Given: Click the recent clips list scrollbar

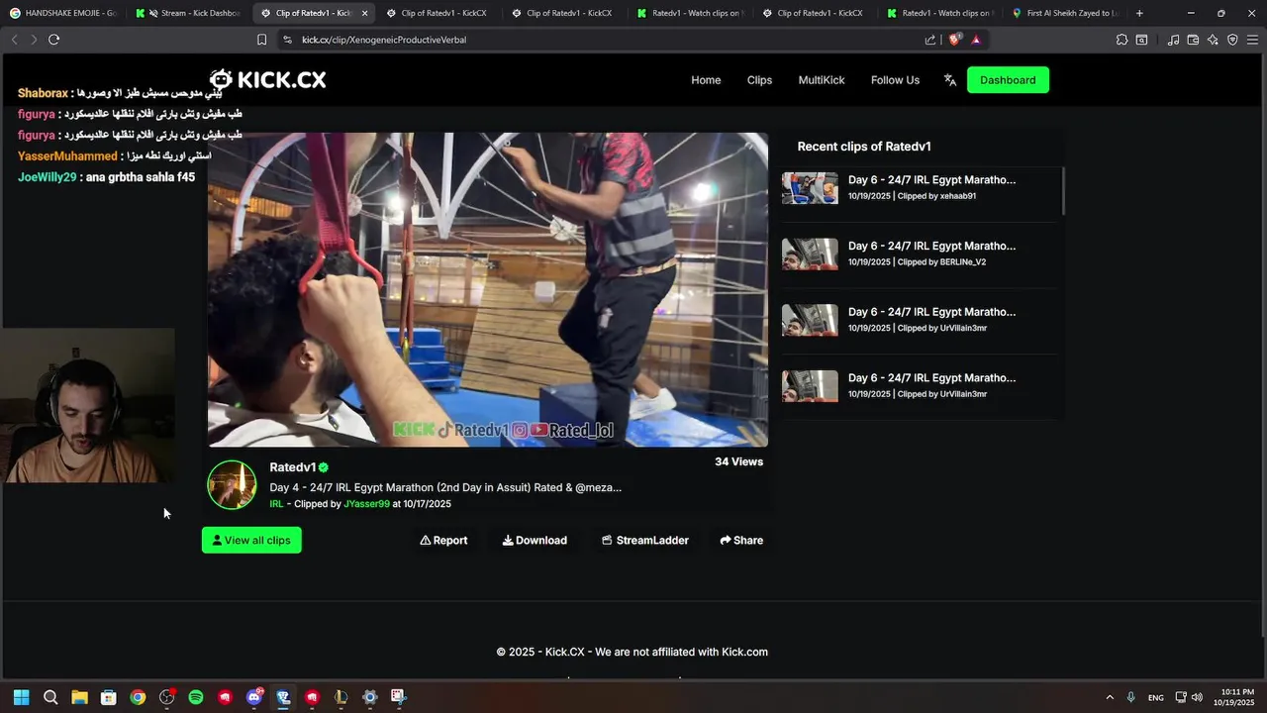Looking at the screenshot, I should [x=1063, y=190].
